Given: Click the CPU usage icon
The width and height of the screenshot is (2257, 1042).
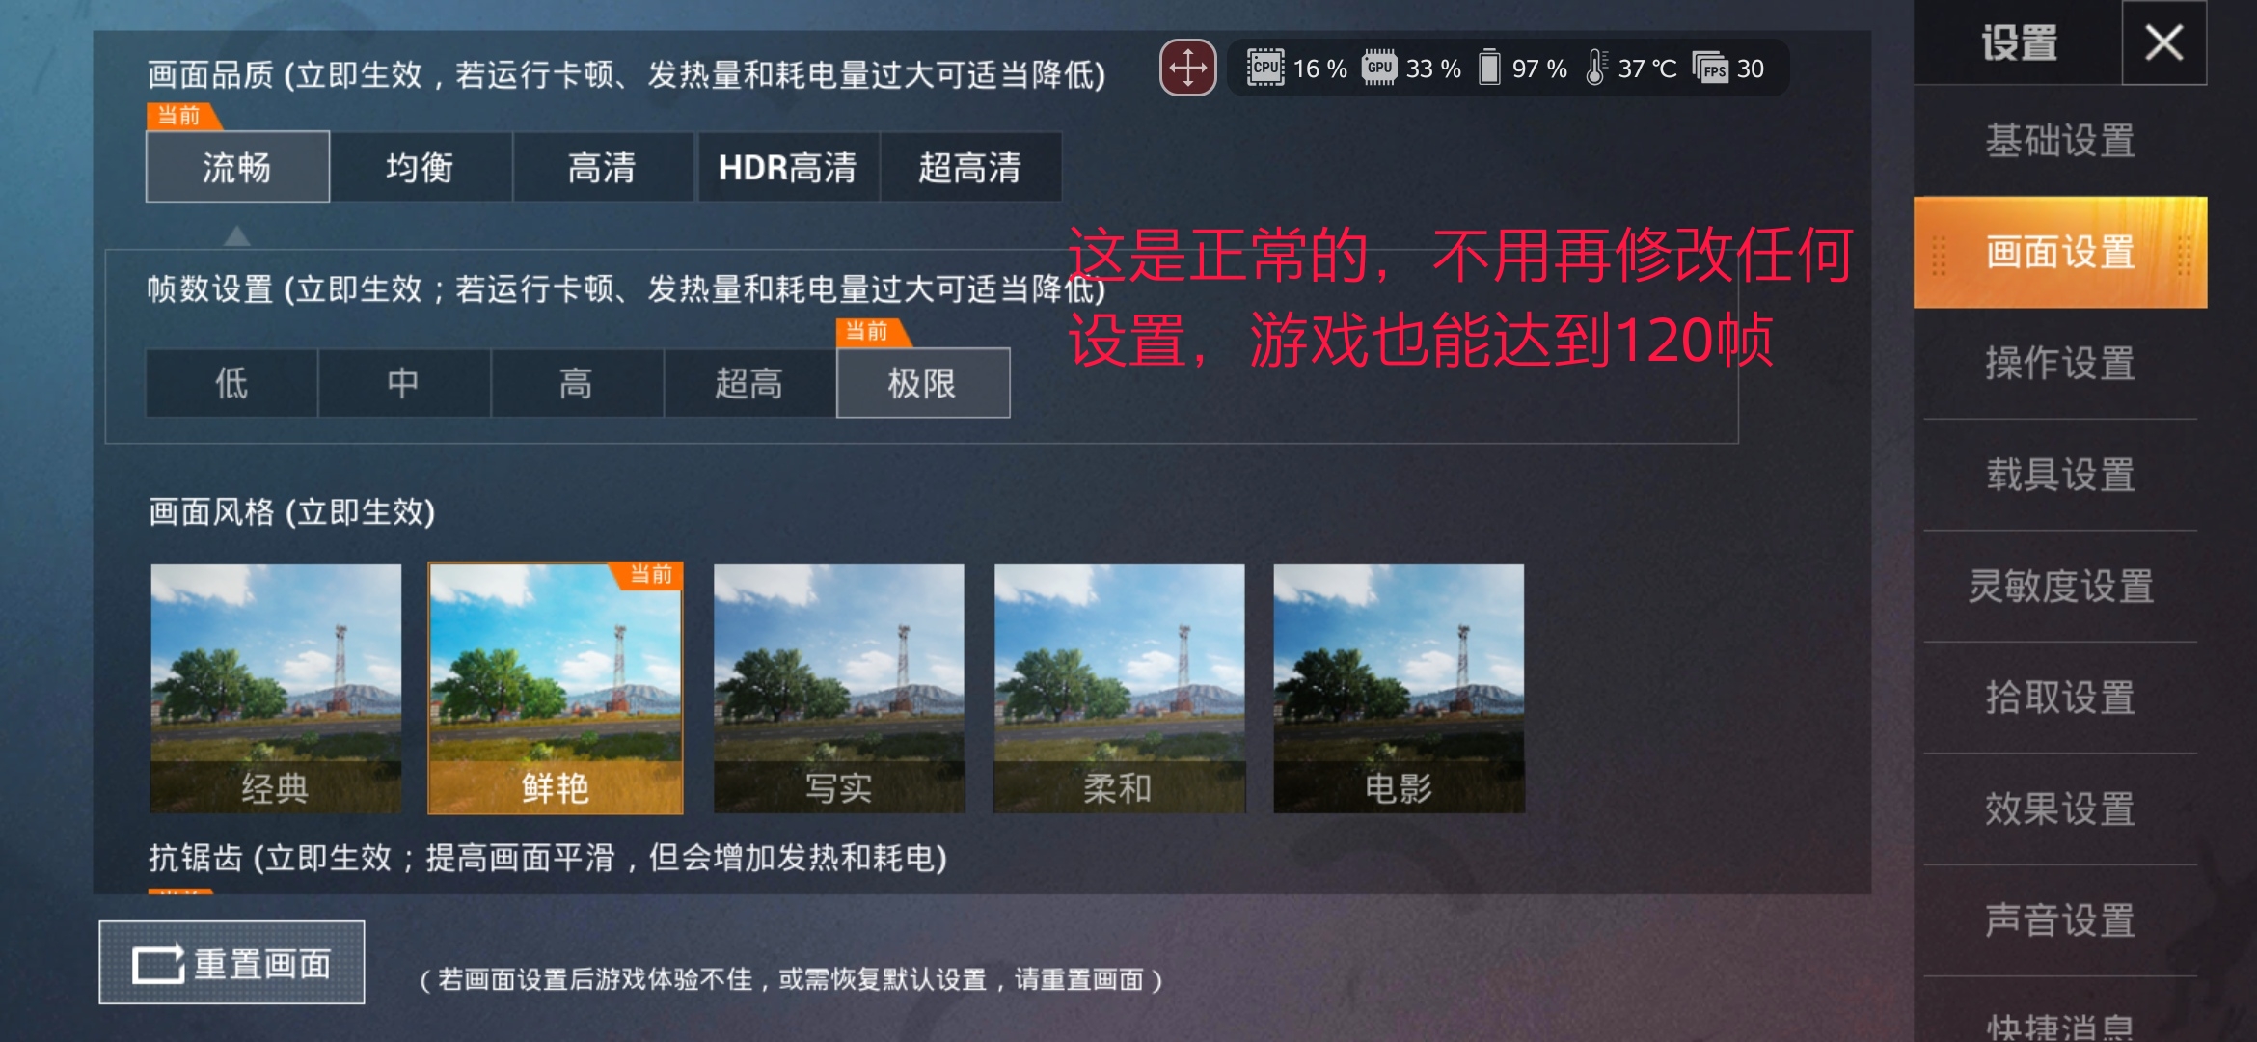Looking at the screenshot, I should (x=1264, y=68).
